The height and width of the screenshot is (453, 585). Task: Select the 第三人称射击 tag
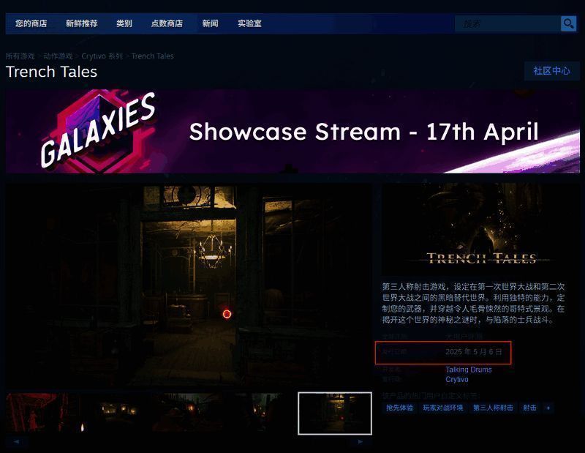coord(493,408)
